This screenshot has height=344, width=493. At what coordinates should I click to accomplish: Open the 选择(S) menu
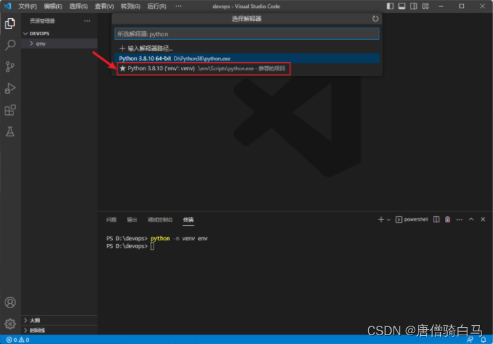78,6
